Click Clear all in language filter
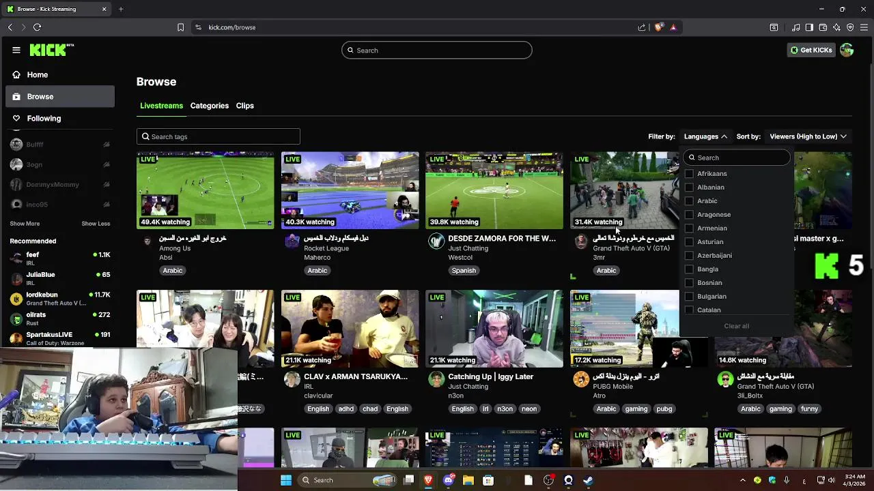 tap(736, 326)
